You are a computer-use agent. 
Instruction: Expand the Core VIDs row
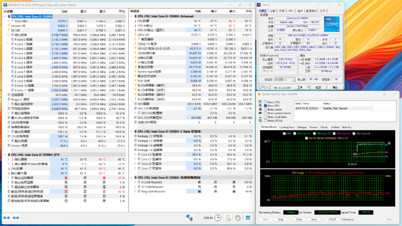coord(8,21)
